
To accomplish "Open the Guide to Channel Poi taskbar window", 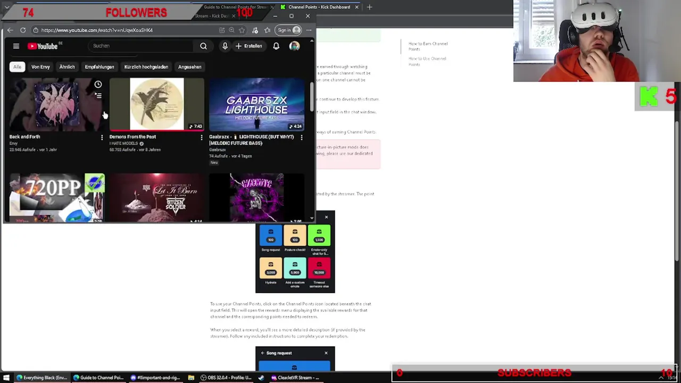I will click(x=98, y=378).
